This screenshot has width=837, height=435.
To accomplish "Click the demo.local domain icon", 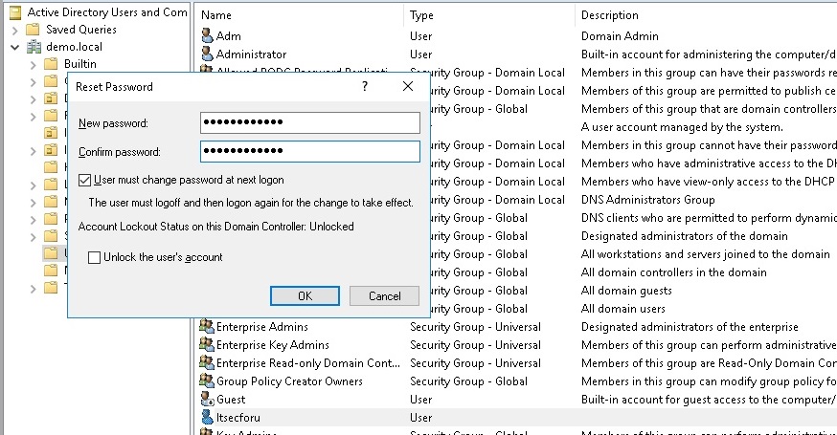I will (x=34, y=47).
